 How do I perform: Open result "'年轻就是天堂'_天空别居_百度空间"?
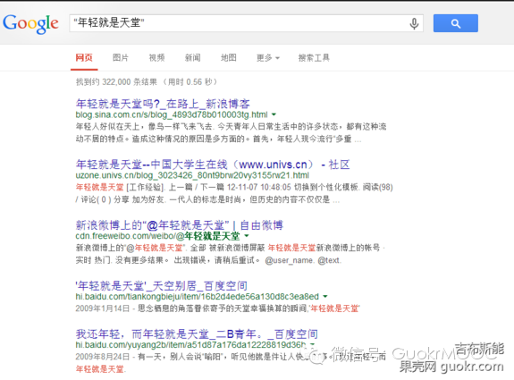pyautogui.click(x=161, y=286)
